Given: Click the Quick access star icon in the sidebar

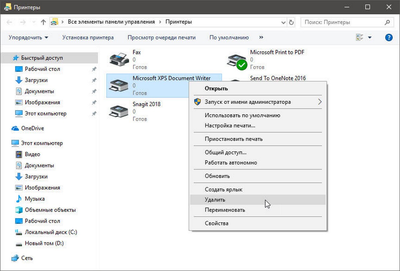Looking at the screenshot, I should tap(16, 58).
